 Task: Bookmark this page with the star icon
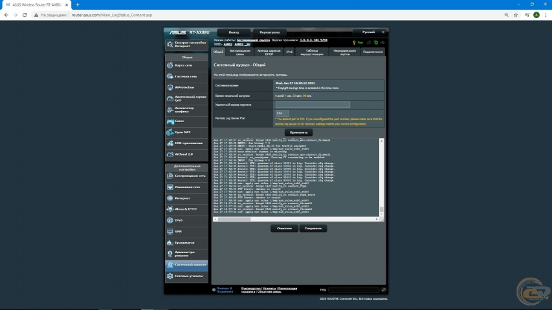coord(516,15)
